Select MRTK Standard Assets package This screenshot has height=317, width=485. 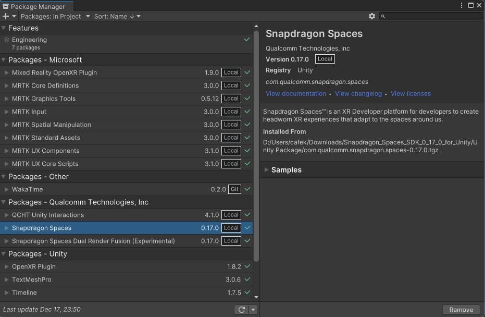pos(126,138)
